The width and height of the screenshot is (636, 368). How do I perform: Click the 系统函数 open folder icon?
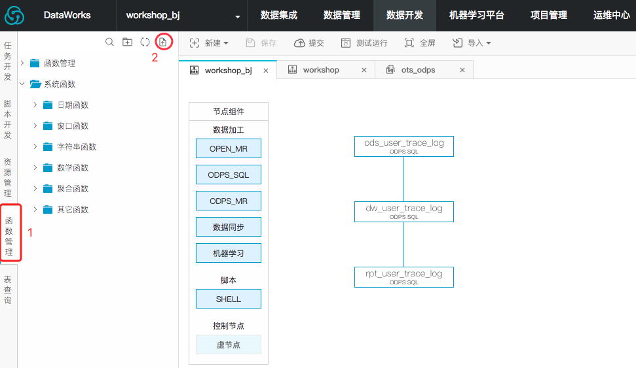[35, 84]
